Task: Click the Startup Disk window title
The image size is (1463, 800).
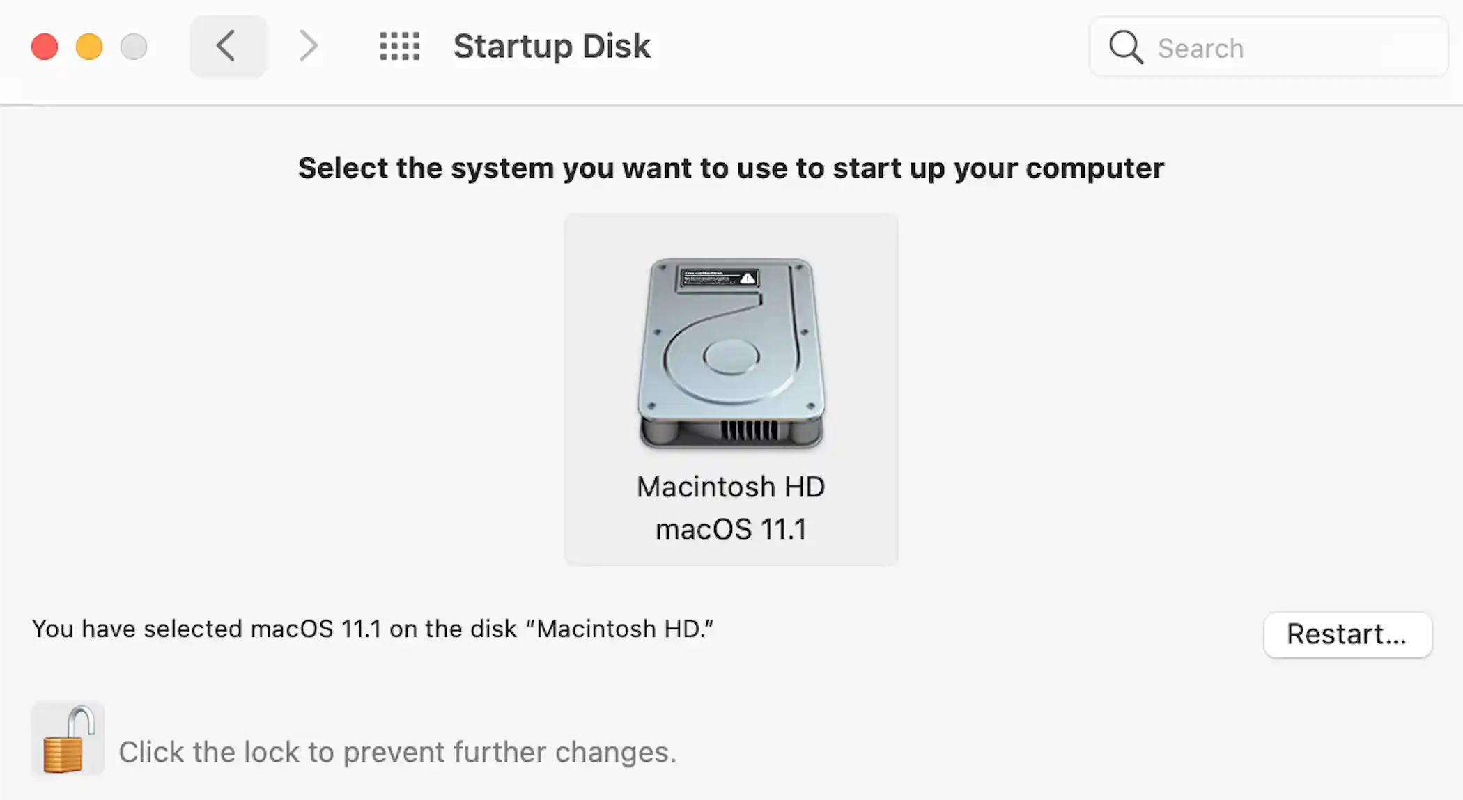Action: coord(552,47)
